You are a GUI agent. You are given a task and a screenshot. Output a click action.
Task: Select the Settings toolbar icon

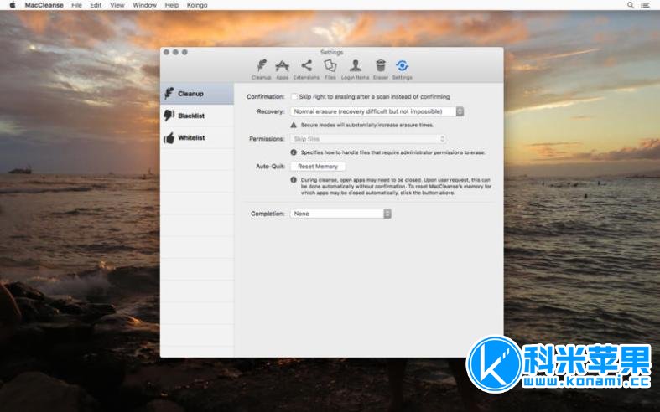[402, 70]
